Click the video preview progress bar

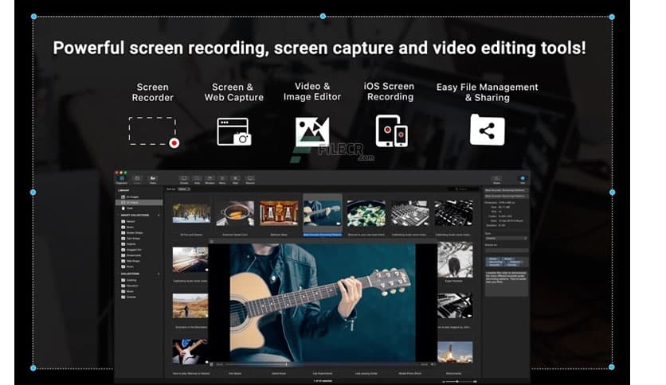coord(319,365)
